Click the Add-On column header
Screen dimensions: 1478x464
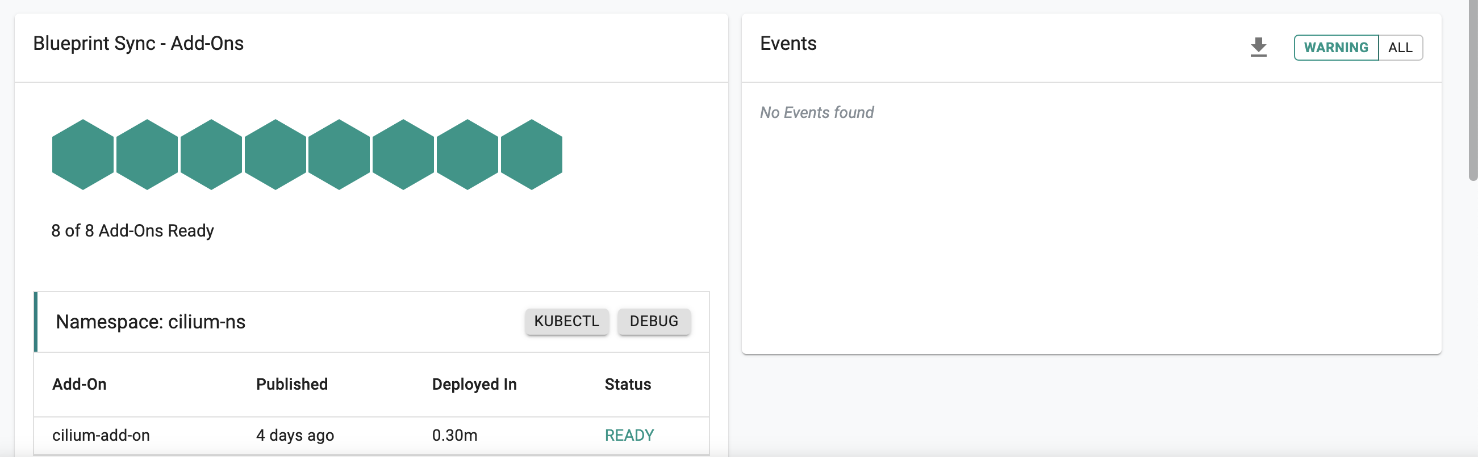pos(79,385)
